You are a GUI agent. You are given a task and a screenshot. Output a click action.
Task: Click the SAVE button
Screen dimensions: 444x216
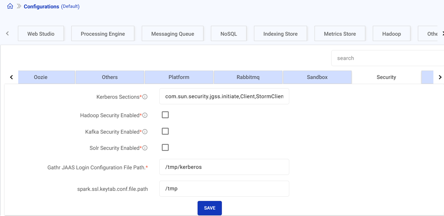[x=209, y=208]
